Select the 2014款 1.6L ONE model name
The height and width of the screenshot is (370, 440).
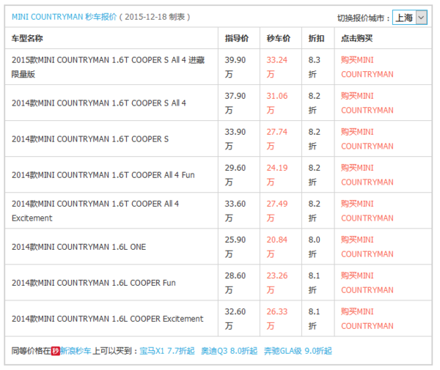pyautogui.click(x=78, y=247)
